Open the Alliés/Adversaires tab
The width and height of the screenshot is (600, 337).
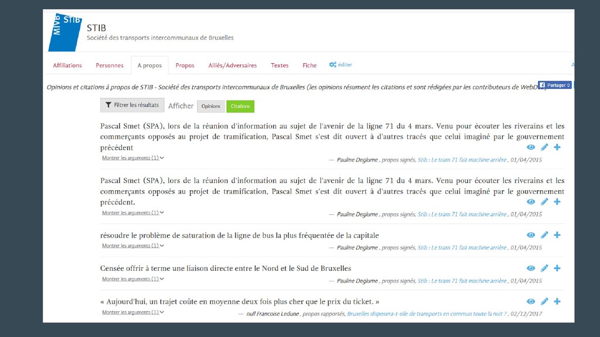[232, 66]
